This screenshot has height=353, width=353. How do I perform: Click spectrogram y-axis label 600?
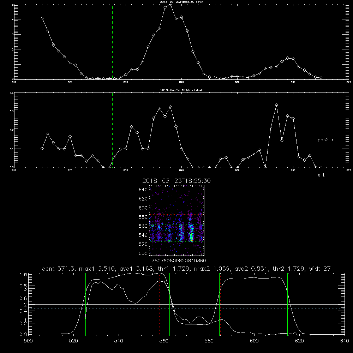pos(143,208)
